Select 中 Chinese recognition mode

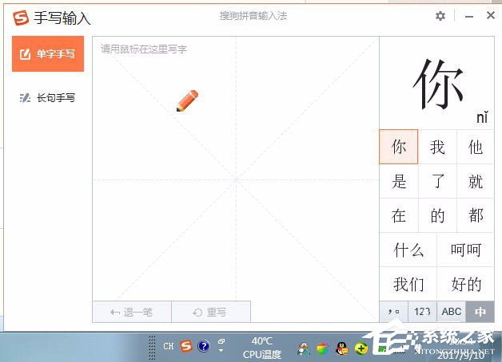click(x=480, y=312)
